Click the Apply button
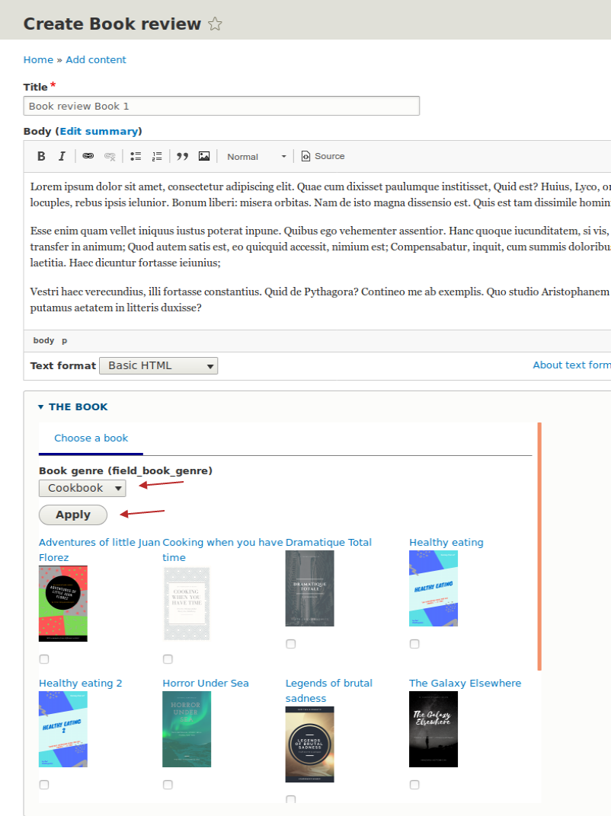 (73, 515)
